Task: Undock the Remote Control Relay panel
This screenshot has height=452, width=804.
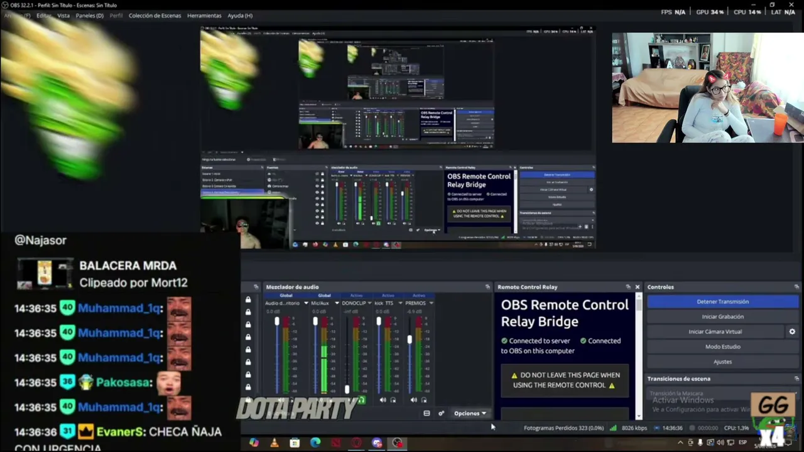Action: click(x=628, y=287)
